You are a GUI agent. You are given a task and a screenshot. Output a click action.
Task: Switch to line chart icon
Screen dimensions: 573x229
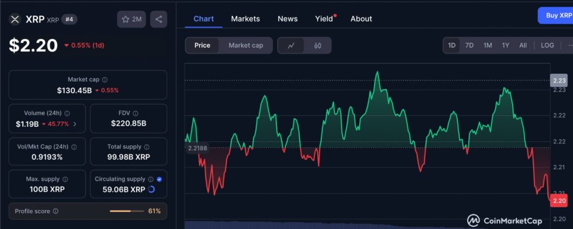291,46
